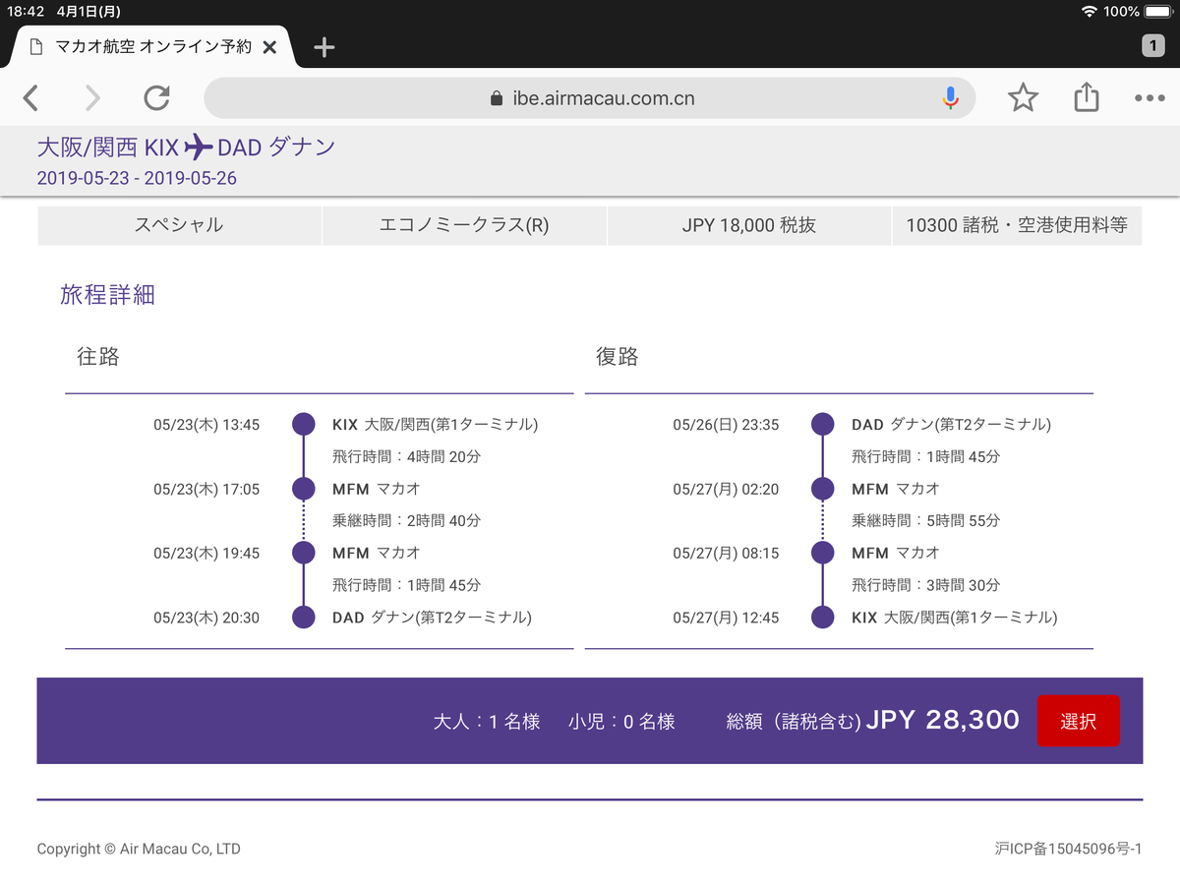Click return departure 05/26(日) 23:35
The height and width of the screenshot is (885, 1180).
[x=726, y=425]
